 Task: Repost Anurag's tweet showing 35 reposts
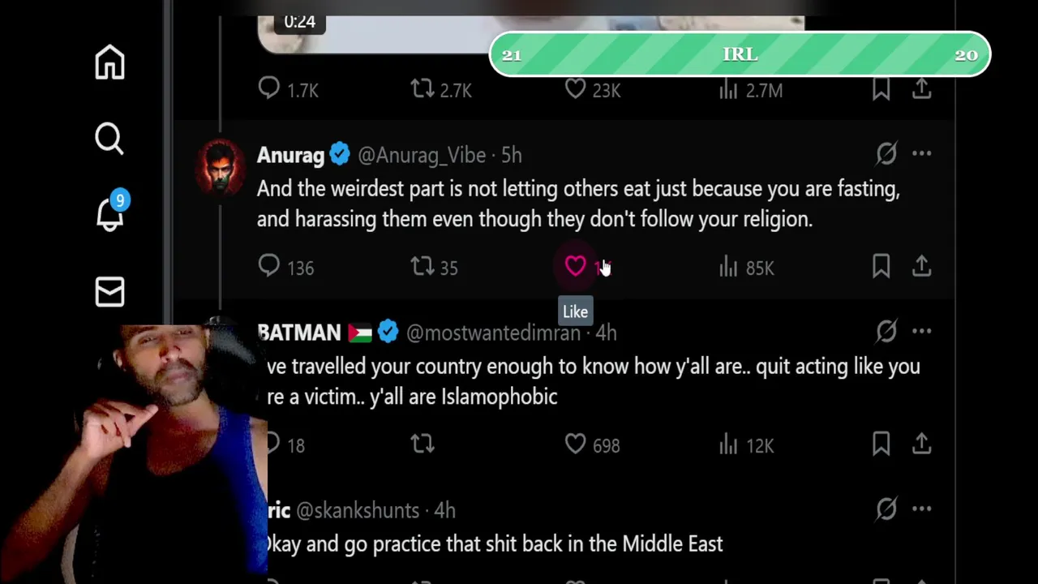pos(422,266)
